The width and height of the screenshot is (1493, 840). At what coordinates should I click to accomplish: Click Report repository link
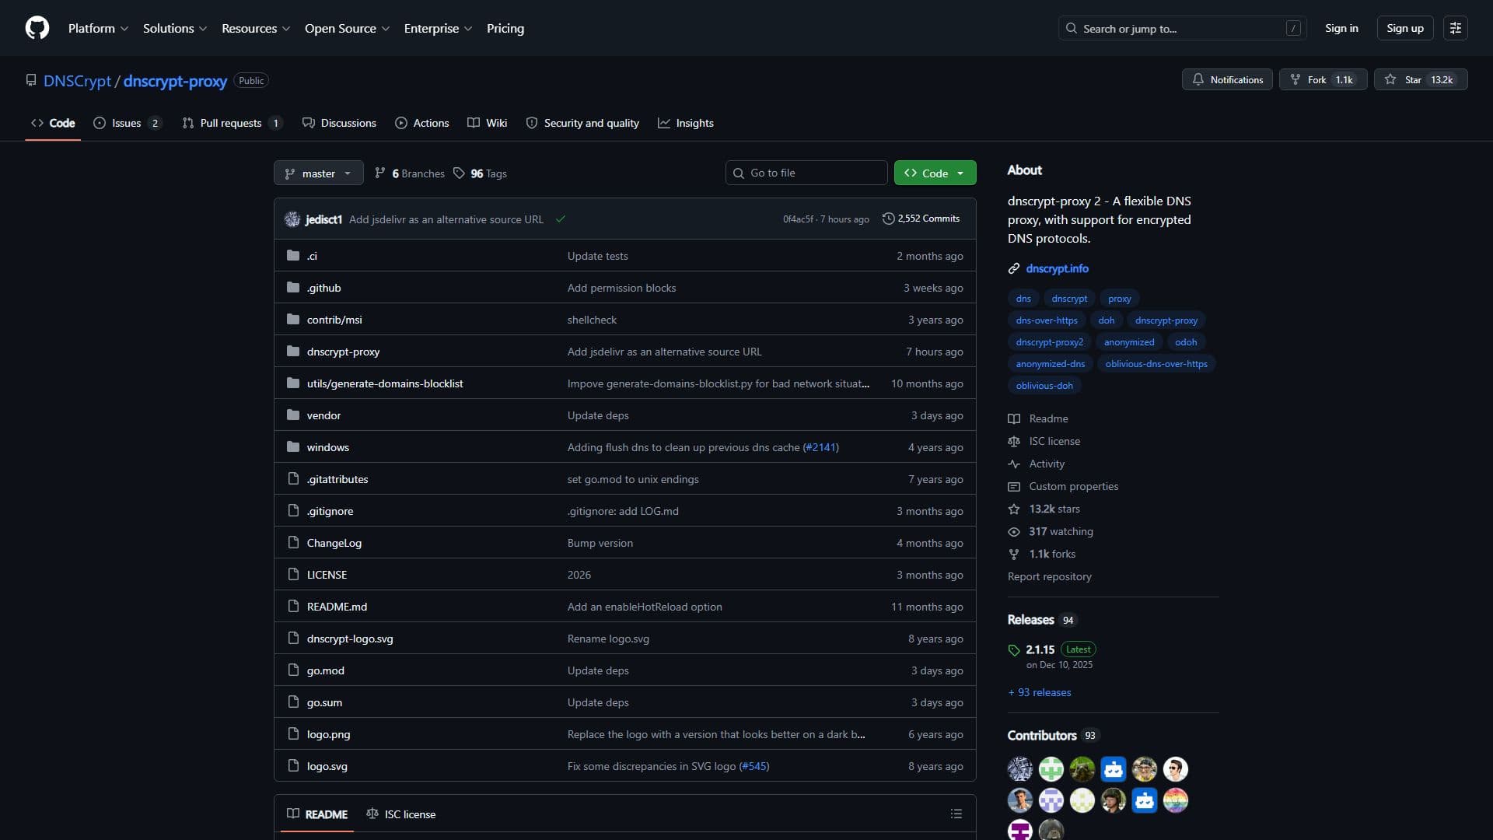point(1050,576)
